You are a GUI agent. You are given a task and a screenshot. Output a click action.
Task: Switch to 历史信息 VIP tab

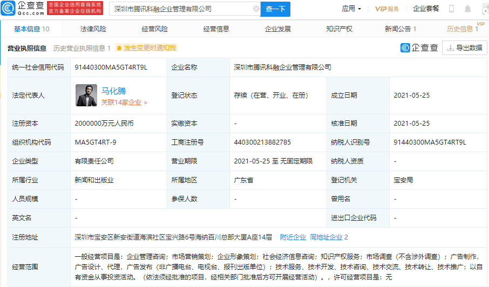(x=463, y=29)
